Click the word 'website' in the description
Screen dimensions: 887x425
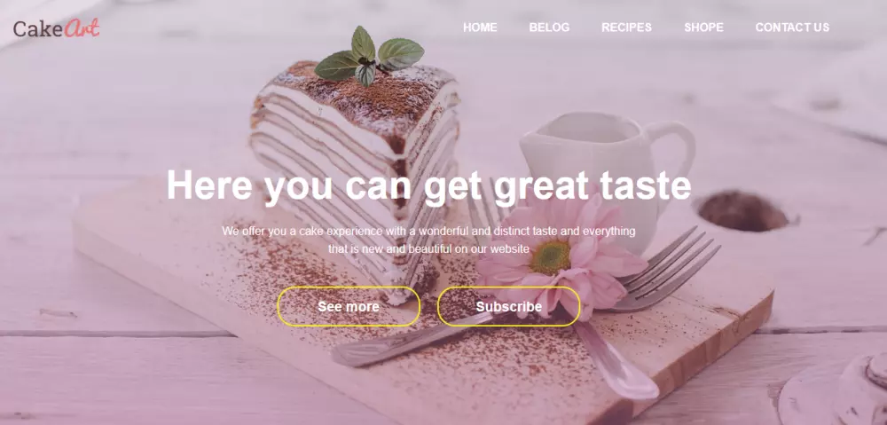coord(510,249)
